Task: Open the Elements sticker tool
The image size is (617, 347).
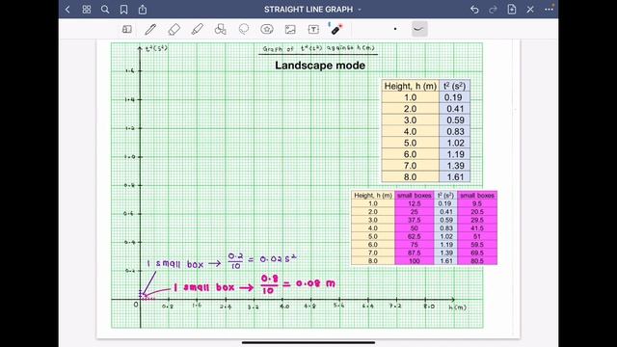Action: point(267,29)
